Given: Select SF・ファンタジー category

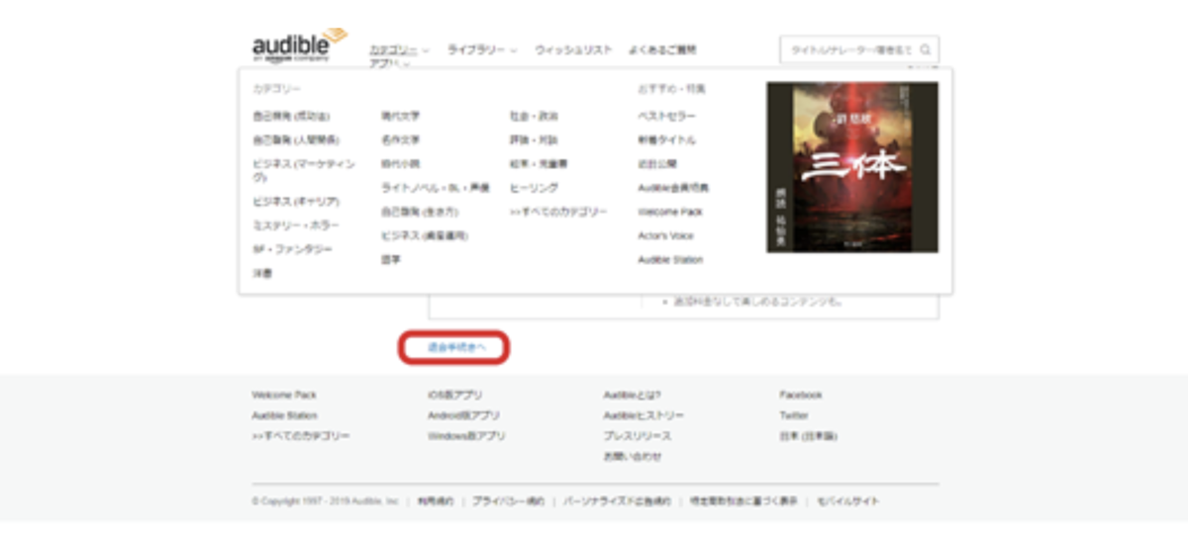Looking at the screenshot, I should 292,249.
